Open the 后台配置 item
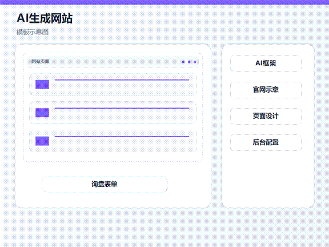The image size is (329, 247). (266, 142)
